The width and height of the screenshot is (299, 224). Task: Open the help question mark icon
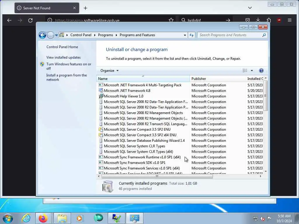point(261,71)
